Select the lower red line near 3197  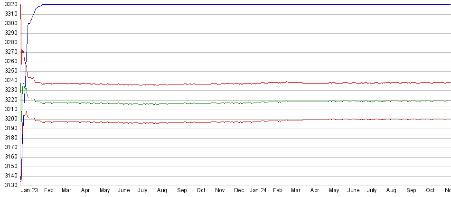click(x=190, y=122)
